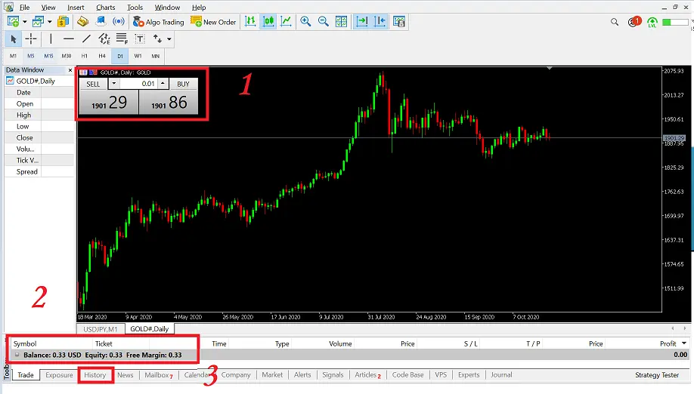Switch to the Exposure tab
Viewport: 694px width, 394px height.
(59, 374)
